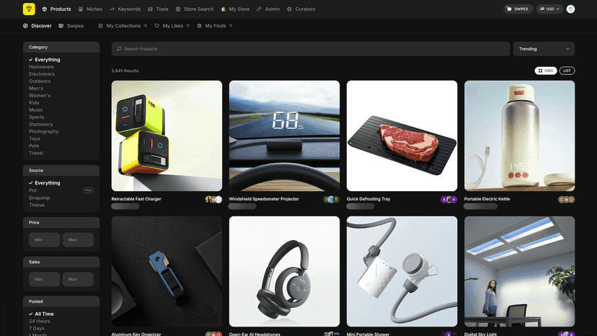Open Retractable Fast Charger thumbnail
Viewport: 597px width, 336px height.
click(x=167, y=136)
